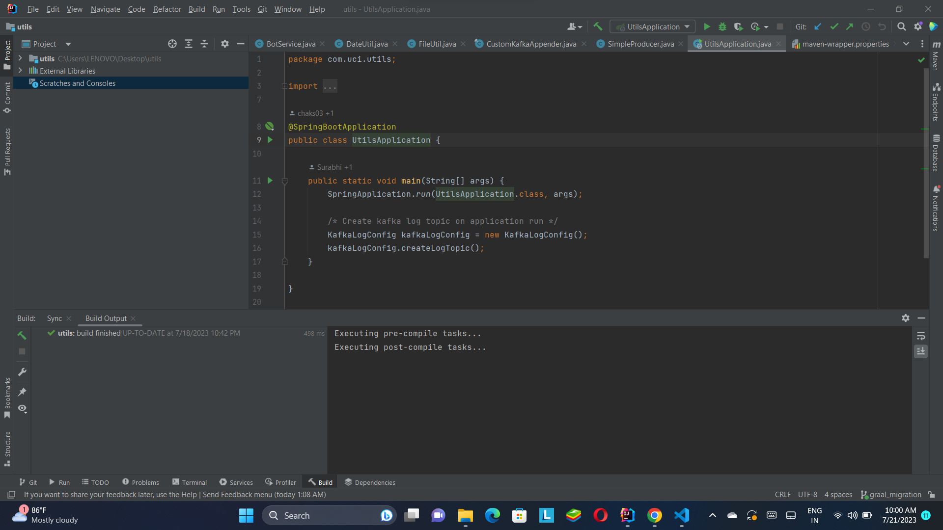Click the Debug bug icon
943x530 pixels.
point(722,27)
